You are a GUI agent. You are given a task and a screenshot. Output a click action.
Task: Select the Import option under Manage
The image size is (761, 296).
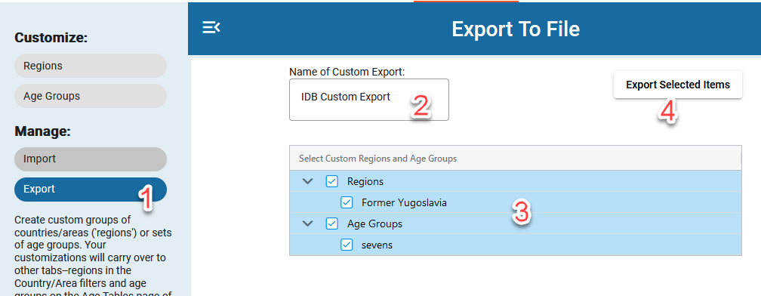(91, 159)
